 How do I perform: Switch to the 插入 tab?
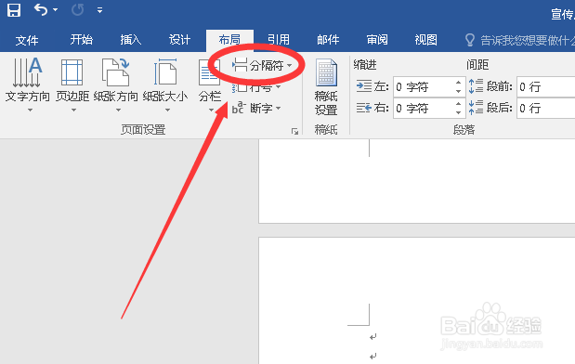[131, 40]
